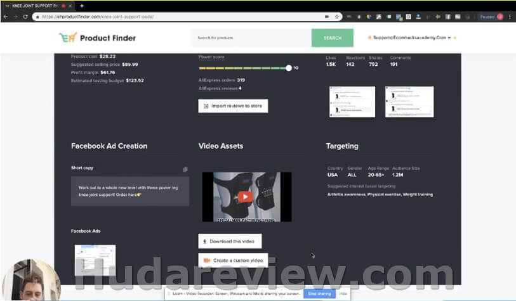The width and height of the screenshot is (516, 301).
Task: Click the green arrow extension icon
Action: [x=438, y=16]
